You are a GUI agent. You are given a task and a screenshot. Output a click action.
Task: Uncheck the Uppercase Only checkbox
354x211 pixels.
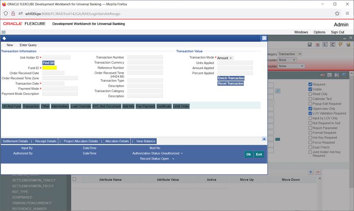(x=310, y=109)
